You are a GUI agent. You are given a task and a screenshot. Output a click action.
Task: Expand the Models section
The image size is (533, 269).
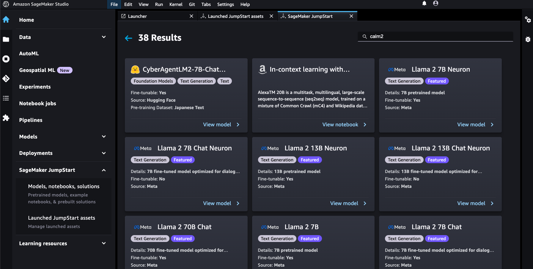104,137
